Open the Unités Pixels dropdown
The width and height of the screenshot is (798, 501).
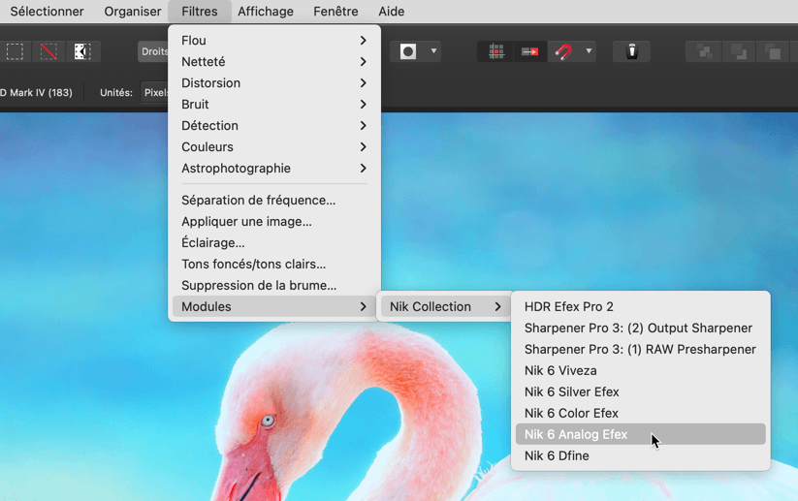pos(155,93)
